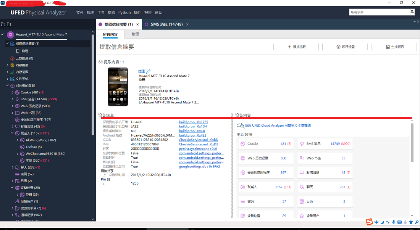The image size is (420, 230).
Task: Expand the 文件系统 tree node
Action: (8, 79)
